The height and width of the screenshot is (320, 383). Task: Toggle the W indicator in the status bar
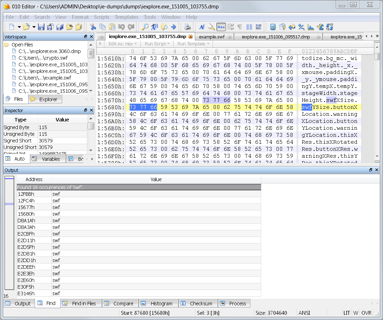coord(356,313)
